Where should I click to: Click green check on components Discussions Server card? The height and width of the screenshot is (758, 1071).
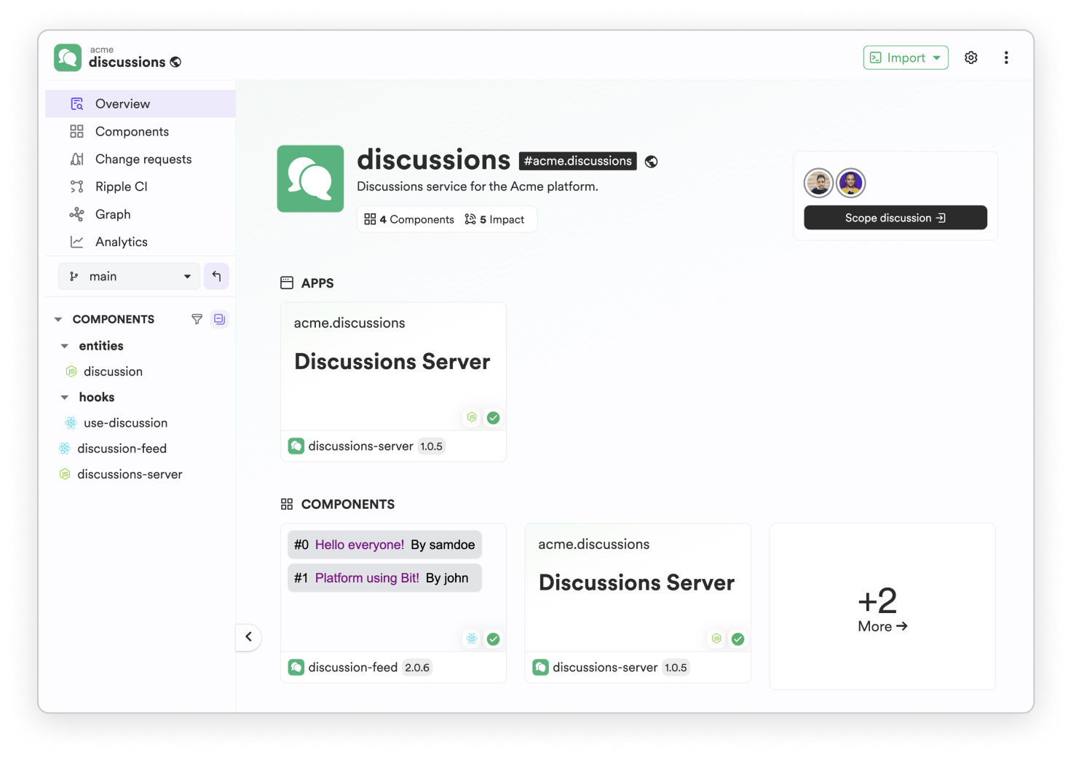[x=738, y=639]
